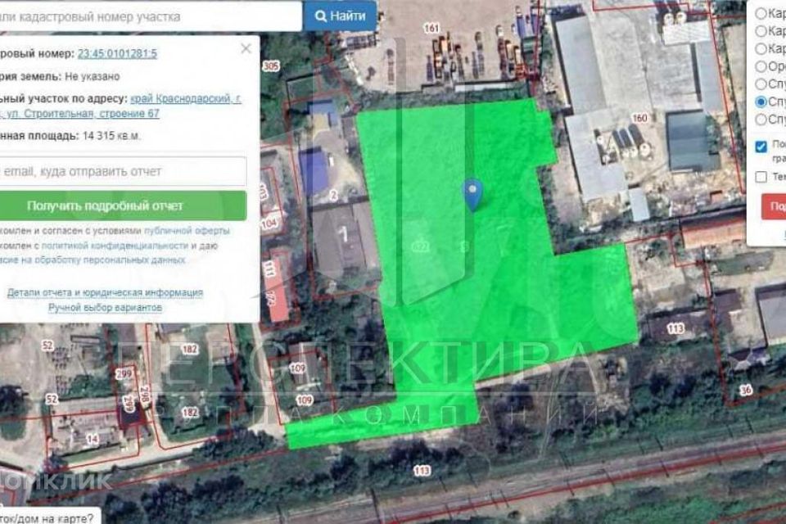The height and width of the screenshot is (524, 786).
Task: Open the публичной оферты link
Action: [196, 231]
